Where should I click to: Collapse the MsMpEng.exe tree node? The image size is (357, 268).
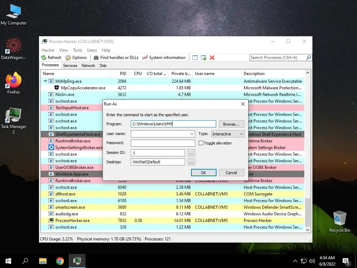45,81
